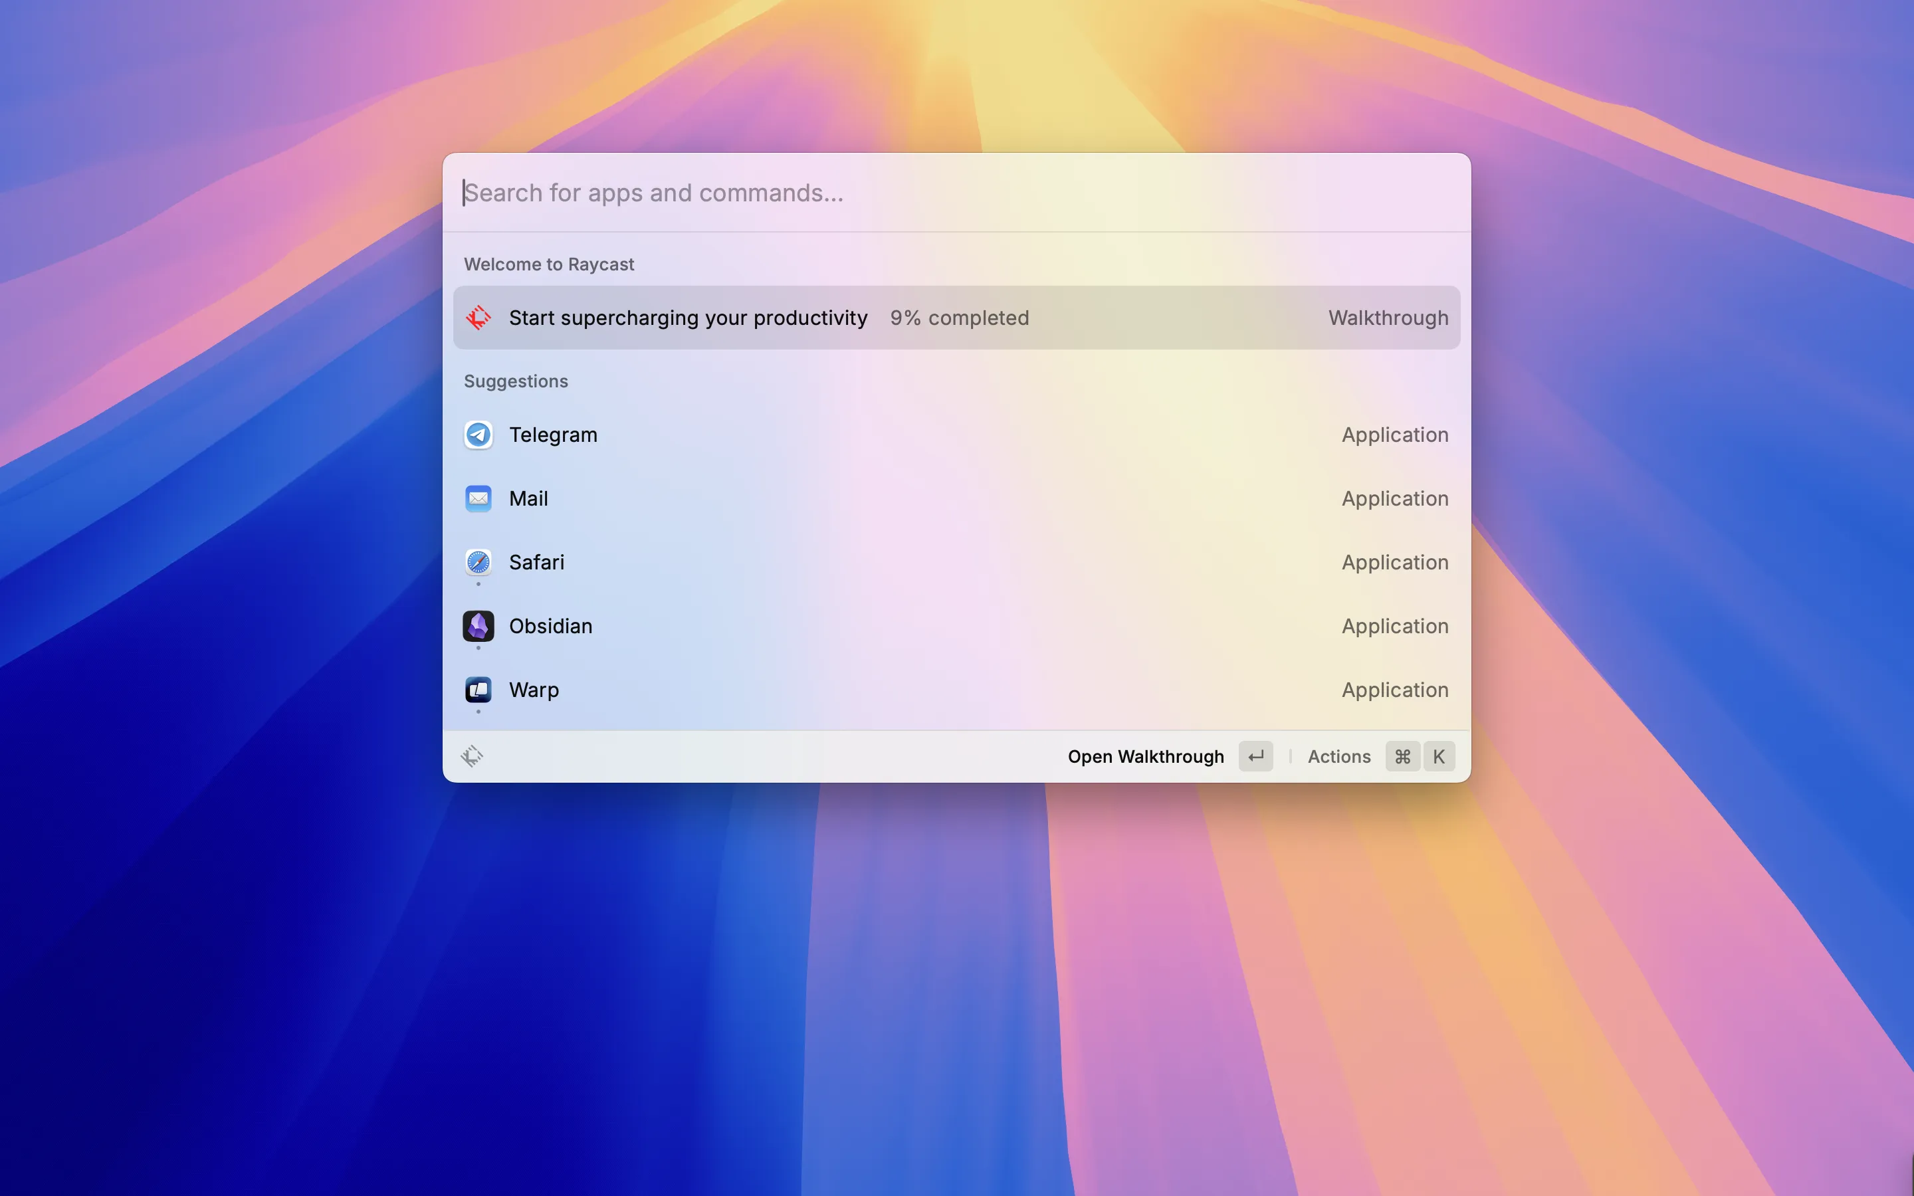The image size is (1914, 1196).
Task: Select 'Start supercharging your productivity' text
Action: [688, 318]
